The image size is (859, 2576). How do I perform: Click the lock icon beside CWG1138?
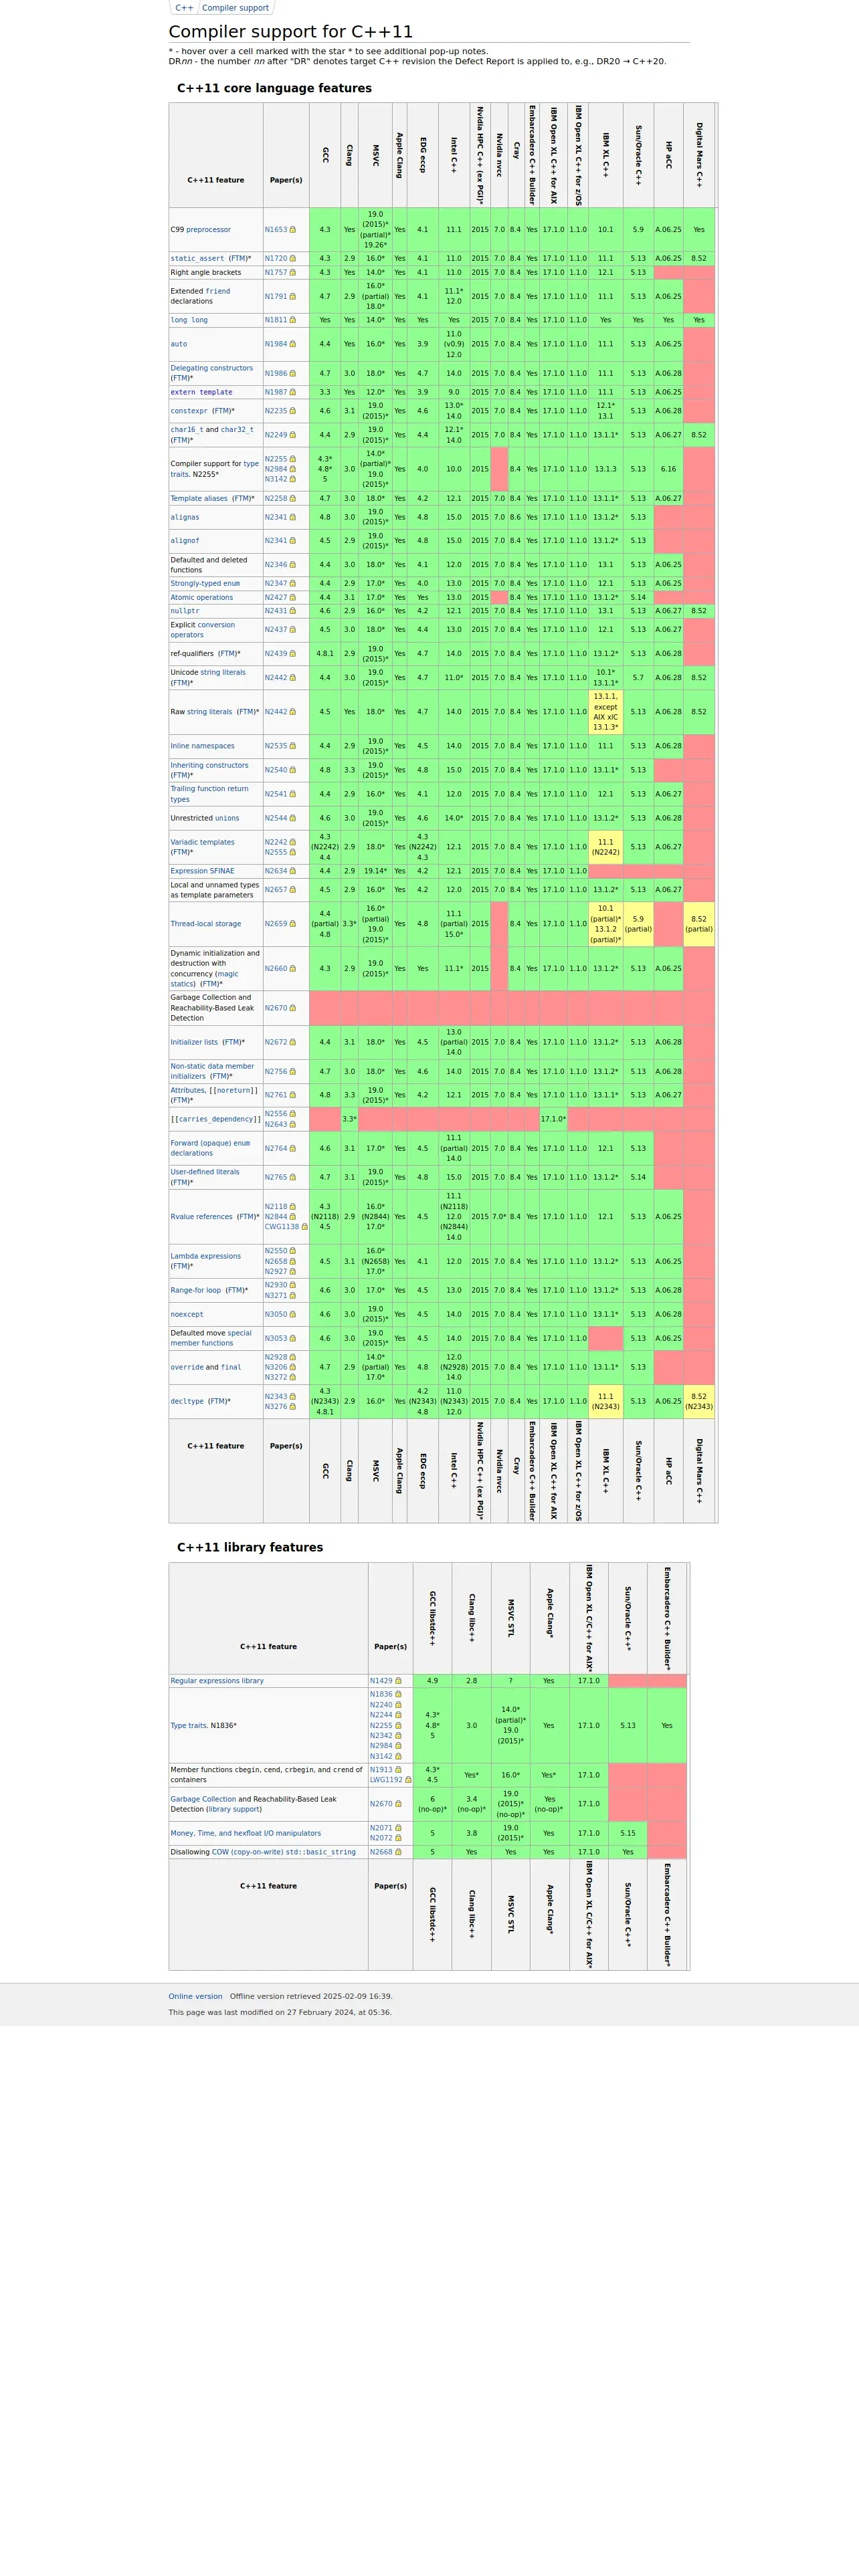click(x=305, y=1227)
